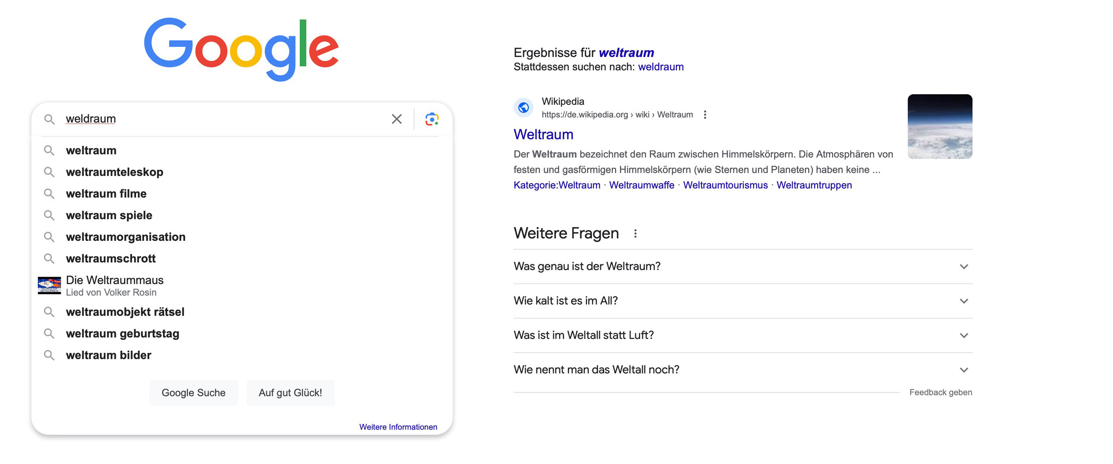Expand "Wie nennt man das Weltall noch?"
Screen dimensions: 1113x464
click(742, 370)
